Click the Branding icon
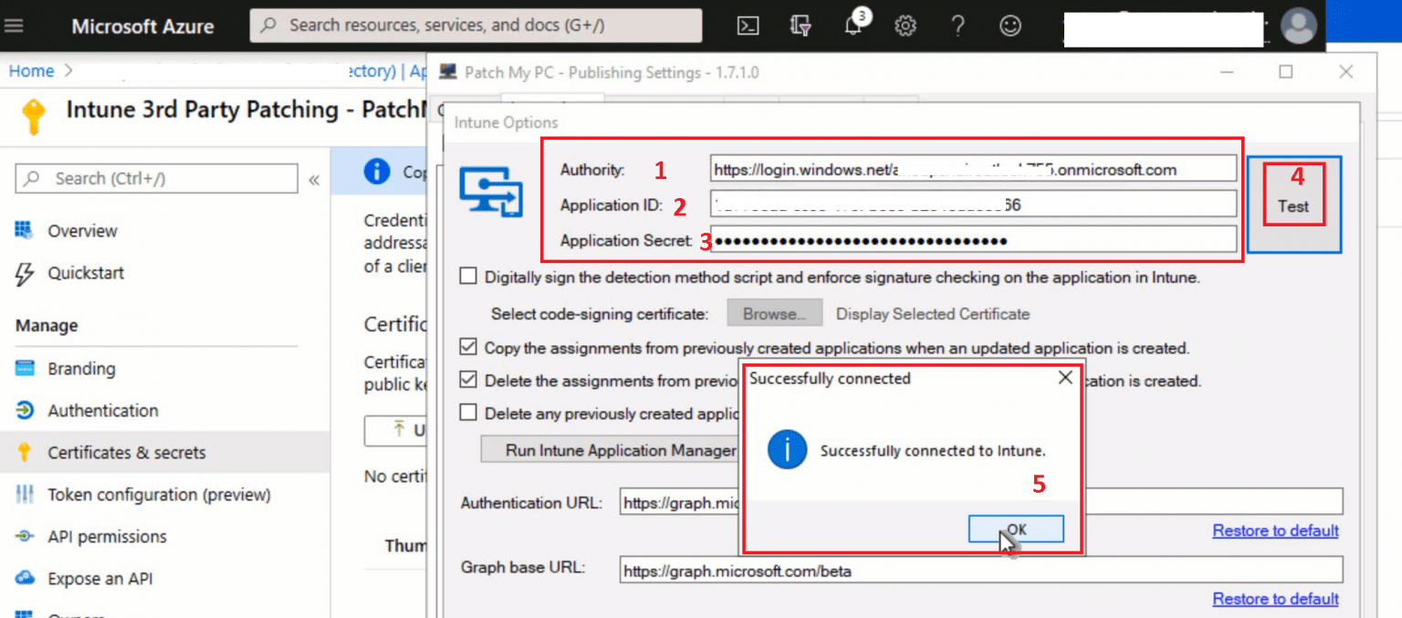 (x=25, y=369)
